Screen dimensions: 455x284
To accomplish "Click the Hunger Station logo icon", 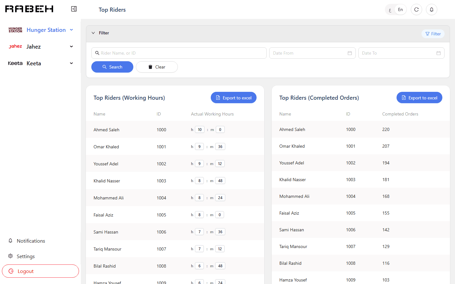I will click(x=15, y=30).
